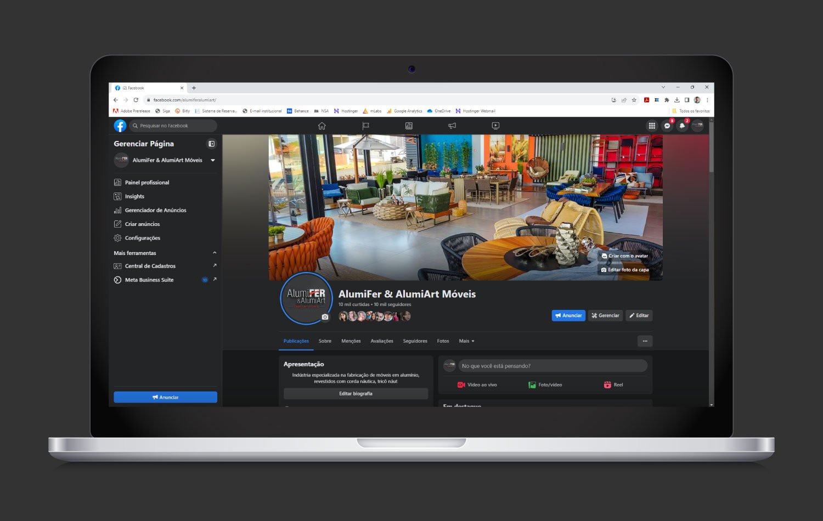Open the Ad Center megaphone icon
This screenshot has height=521, width=823.
point(452,126)
